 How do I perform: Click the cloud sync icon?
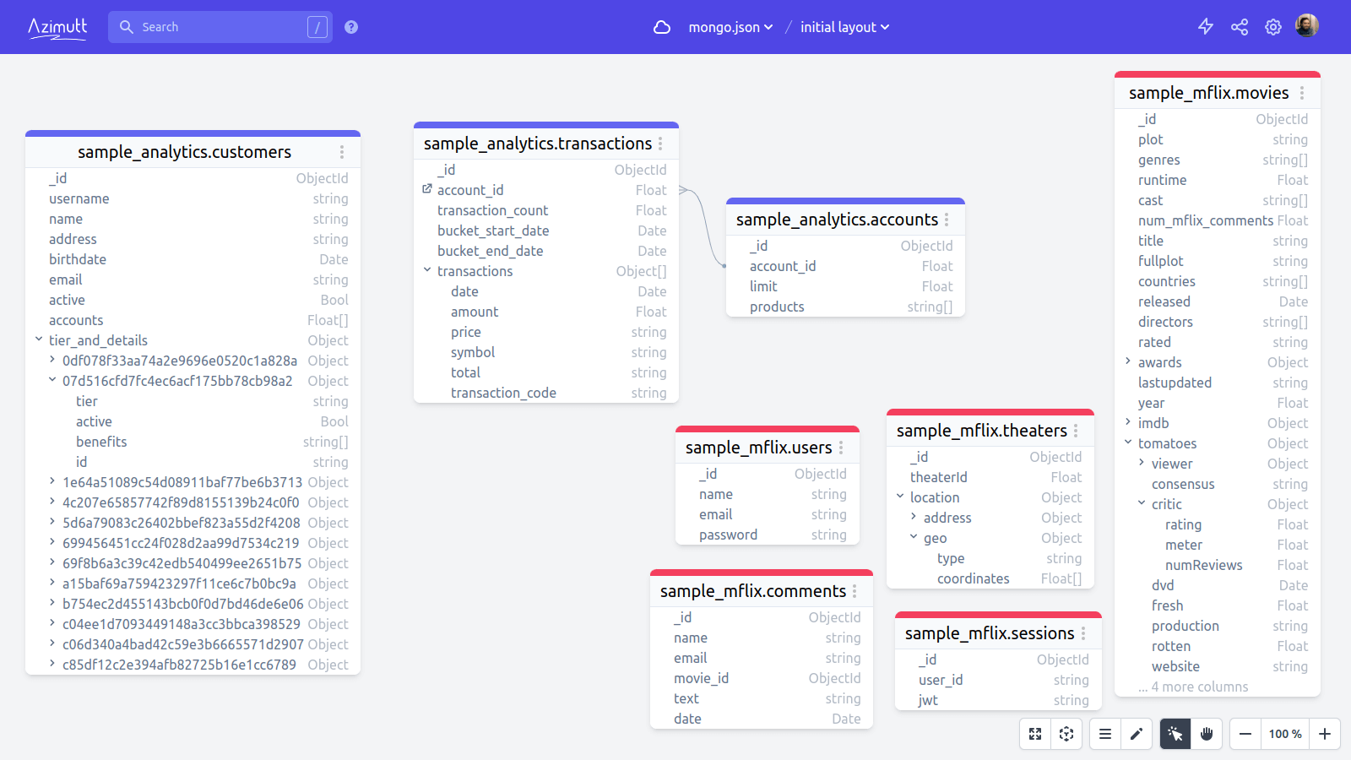[x=661, y=26]
